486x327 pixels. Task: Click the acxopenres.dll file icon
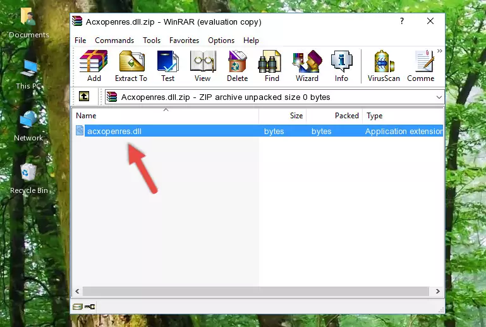80,131
